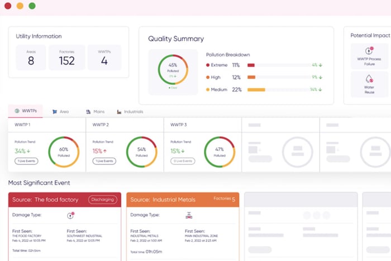
Task: Click the Quality Summary heading
Action: click(x=176, y=38)
